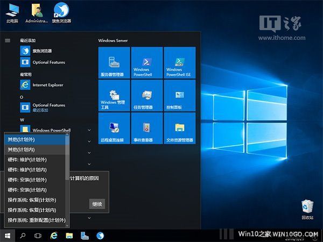The height and width of the screenshot is (242, 323).
Task: Open Optional Features under 最近添加
Action: click(48, 62)
